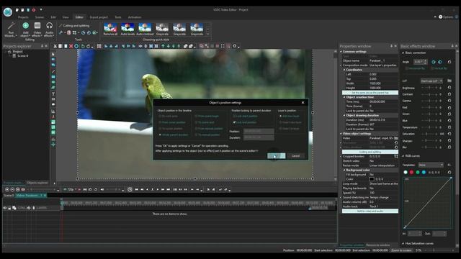The height and width of the screenshot is (259, 461).
Task: Open the Export project tab
Action: tap(99, 17)
